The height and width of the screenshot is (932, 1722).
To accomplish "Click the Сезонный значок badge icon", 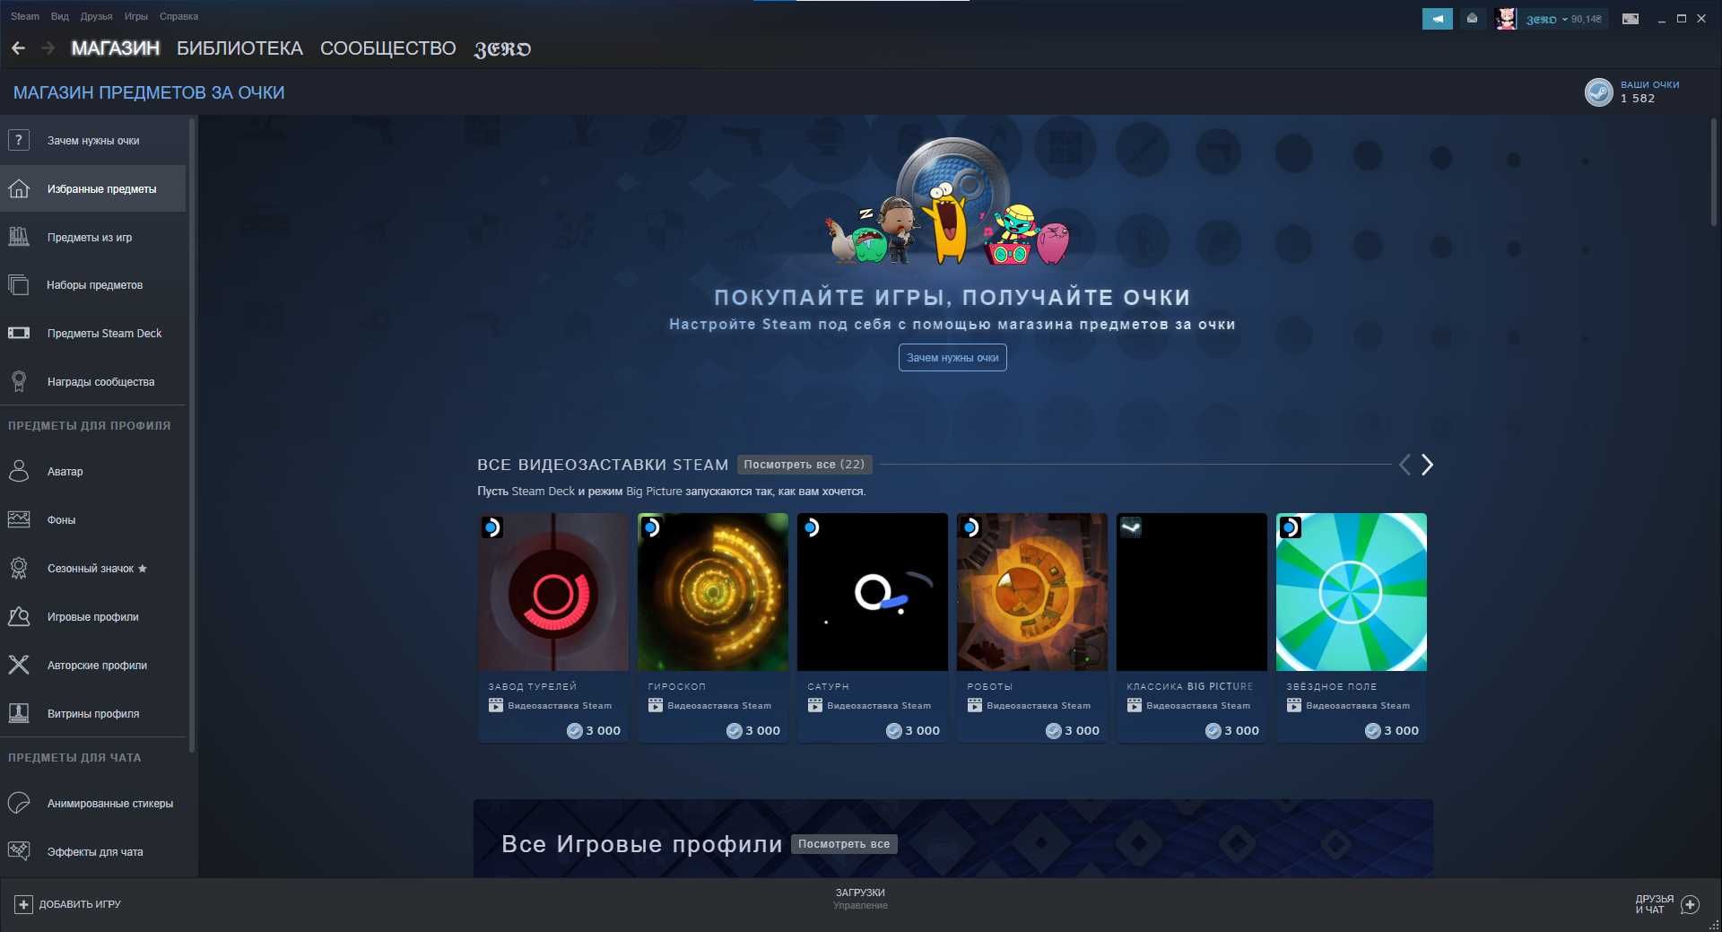I will click(19, 568).
